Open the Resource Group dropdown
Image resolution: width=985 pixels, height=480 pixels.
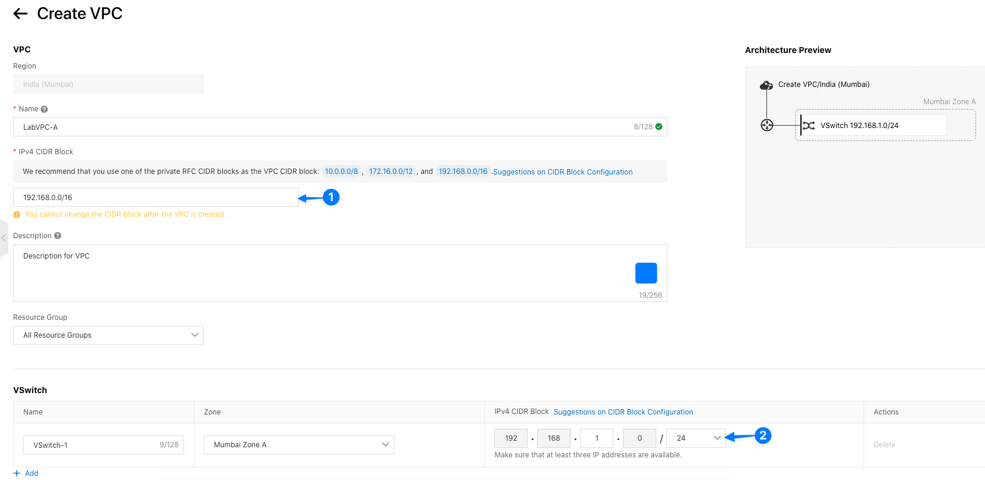pos(108,335)
